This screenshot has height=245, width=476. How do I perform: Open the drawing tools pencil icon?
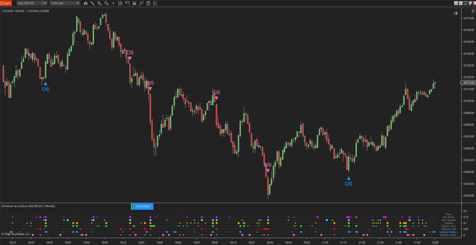(x=92, y=3)
